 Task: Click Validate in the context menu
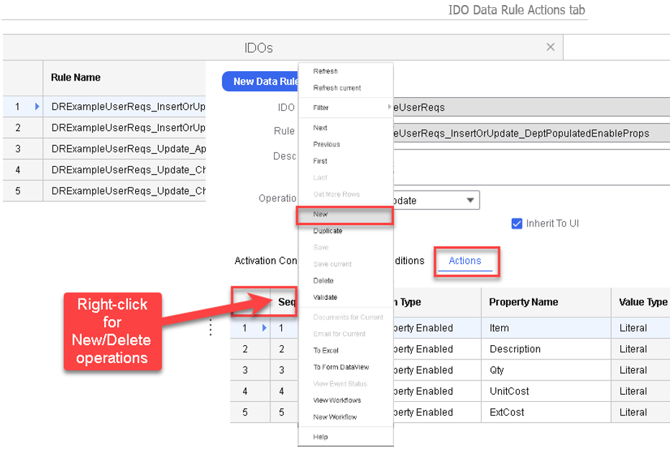[325, 297]
